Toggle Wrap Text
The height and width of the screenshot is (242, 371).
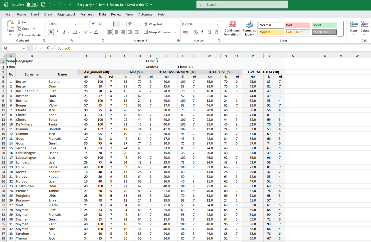pos(153,24)
